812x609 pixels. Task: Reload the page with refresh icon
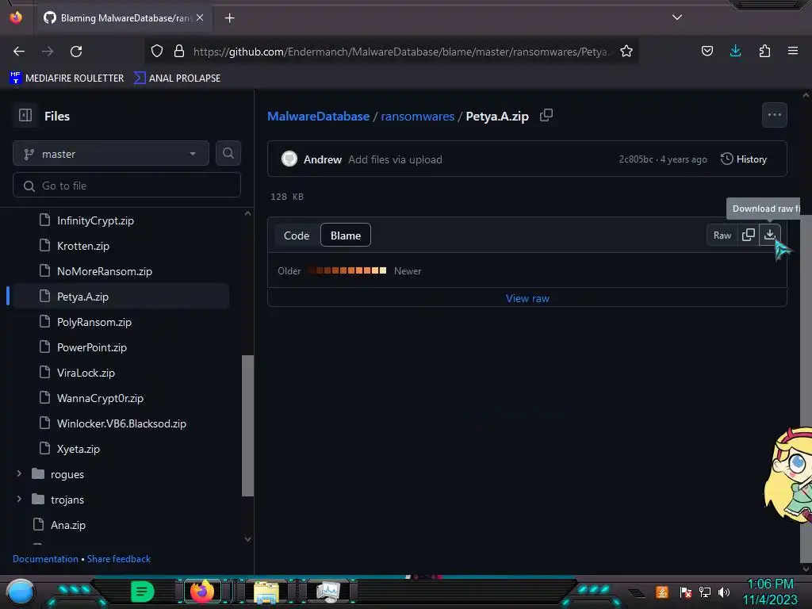76,52
